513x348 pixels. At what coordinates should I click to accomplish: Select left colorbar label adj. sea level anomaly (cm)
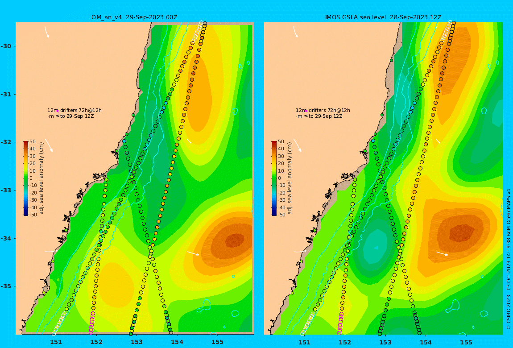point(41,178)
